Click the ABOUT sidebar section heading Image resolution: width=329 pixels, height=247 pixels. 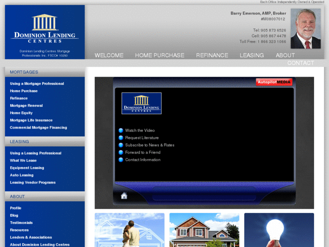point(17,197)
